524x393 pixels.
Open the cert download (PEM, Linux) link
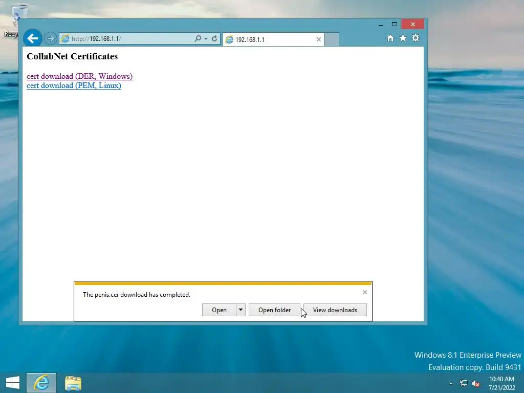click(x=74, y=85)
